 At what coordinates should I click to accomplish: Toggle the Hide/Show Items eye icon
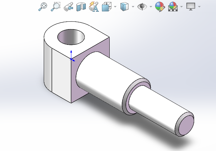[142, 7]
